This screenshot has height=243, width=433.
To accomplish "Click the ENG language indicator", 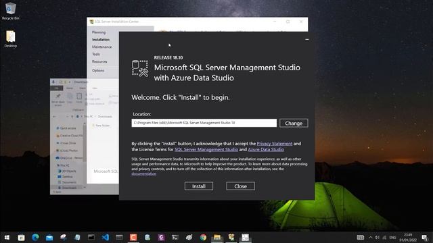I will [x=392, y=237].
